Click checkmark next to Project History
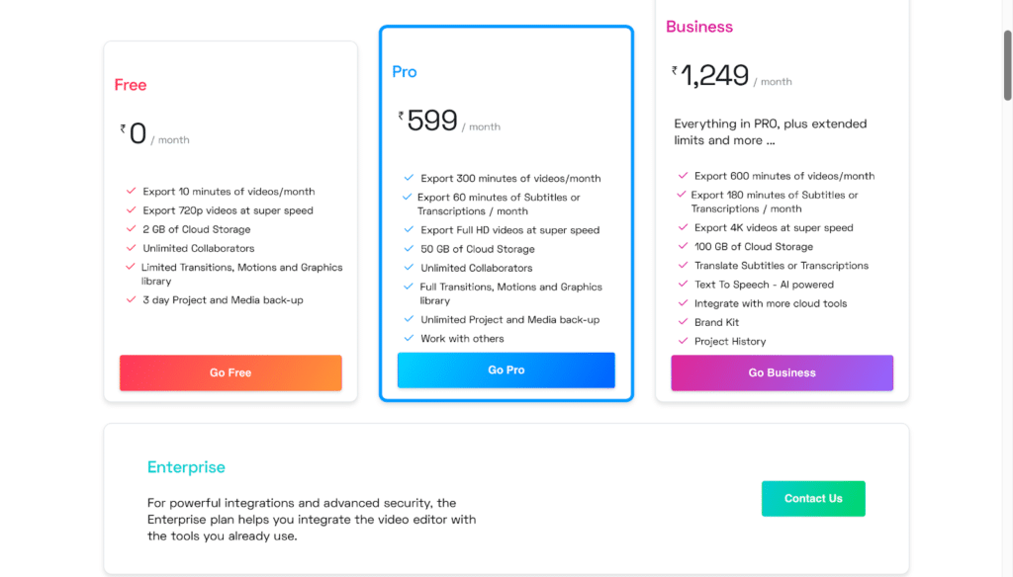 pyautogui.click(x=682, y=340)
